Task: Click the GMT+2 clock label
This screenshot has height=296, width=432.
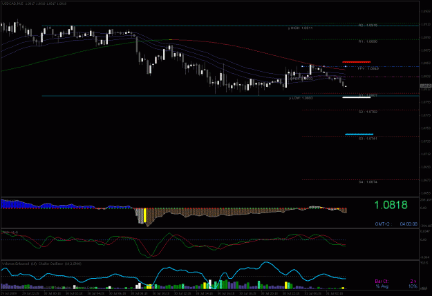Action: point(383,224)
